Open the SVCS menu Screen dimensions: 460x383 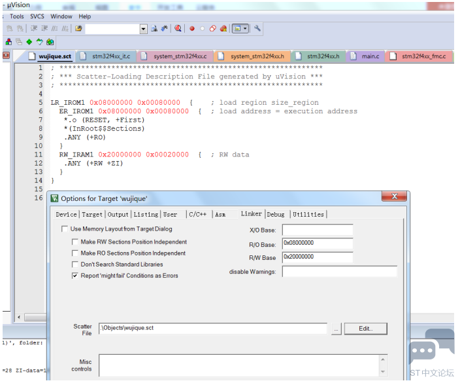tap(37, 16)
